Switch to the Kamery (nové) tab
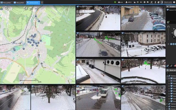 (33, 2)
